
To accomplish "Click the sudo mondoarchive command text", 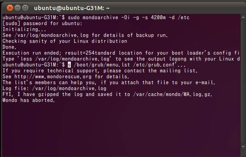I will click(x=129, y=17).
